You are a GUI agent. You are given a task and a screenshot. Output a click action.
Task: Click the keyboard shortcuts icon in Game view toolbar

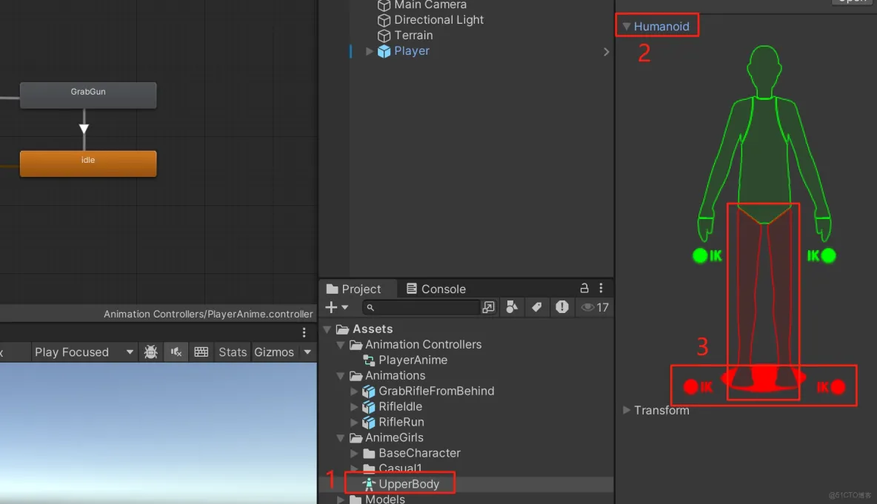(x=201, y=352)
